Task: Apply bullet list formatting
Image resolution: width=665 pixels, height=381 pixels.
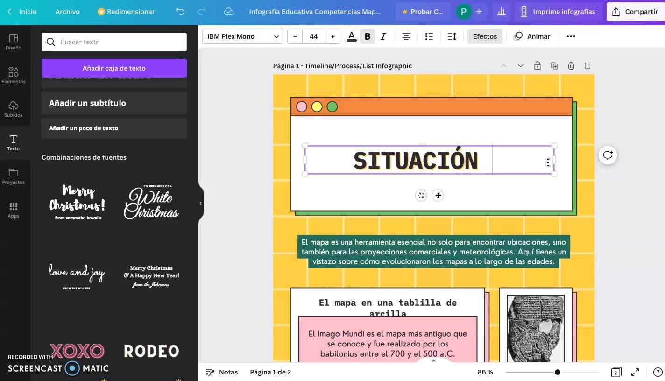Action: pyautogui.click(x=429, y=36)
